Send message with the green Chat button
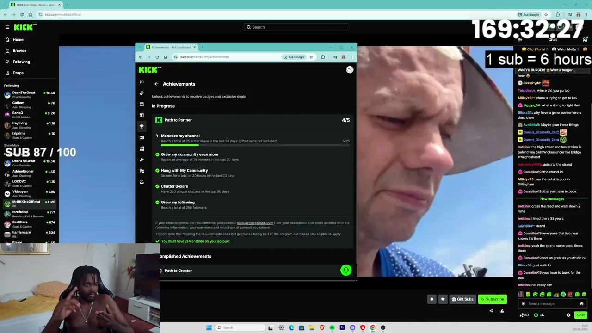The height and width of the screenshot is (333, 592). pos(581,315)
